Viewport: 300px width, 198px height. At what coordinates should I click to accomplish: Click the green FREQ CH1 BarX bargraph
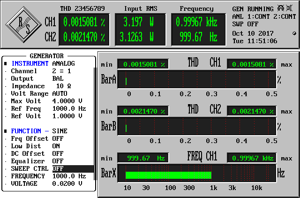(x=168, y=175)
